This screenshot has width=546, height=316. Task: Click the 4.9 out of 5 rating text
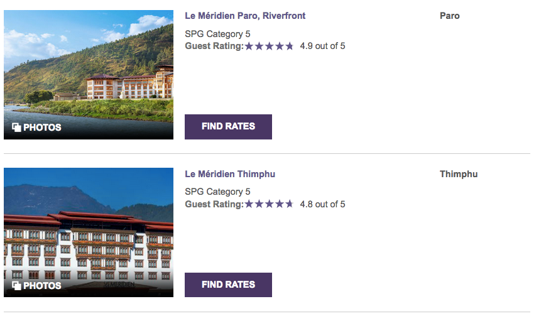[322, 46]
